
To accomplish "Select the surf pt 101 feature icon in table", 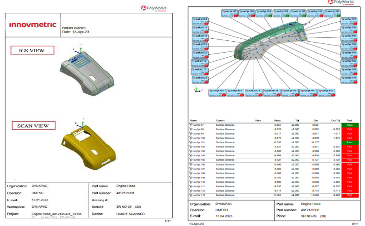I will [x=191, y=142].
